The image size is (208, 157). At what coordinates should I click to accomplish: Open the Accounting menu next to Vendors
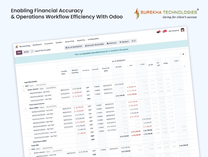click(x=70, y=41)
